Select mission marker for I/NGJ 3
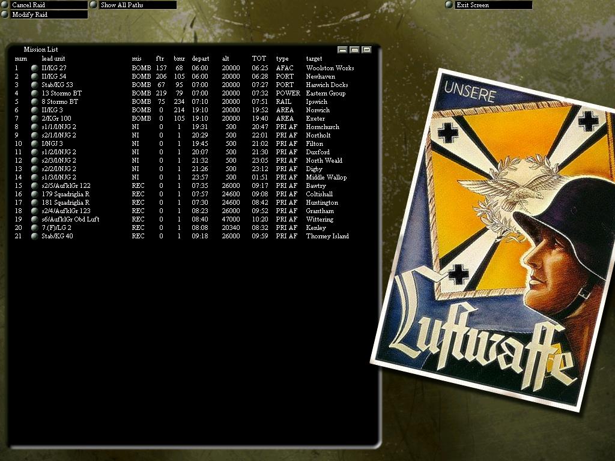 (34, 144)
